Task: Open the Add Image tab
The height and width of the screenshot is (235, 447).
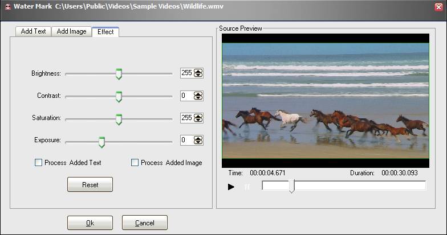Action: [x=71, y=31]
